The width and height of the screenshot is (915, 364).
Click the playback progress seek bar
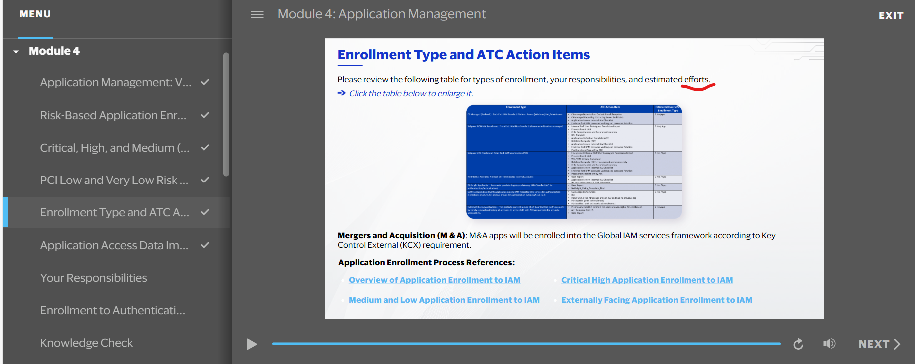pos(526,344)
